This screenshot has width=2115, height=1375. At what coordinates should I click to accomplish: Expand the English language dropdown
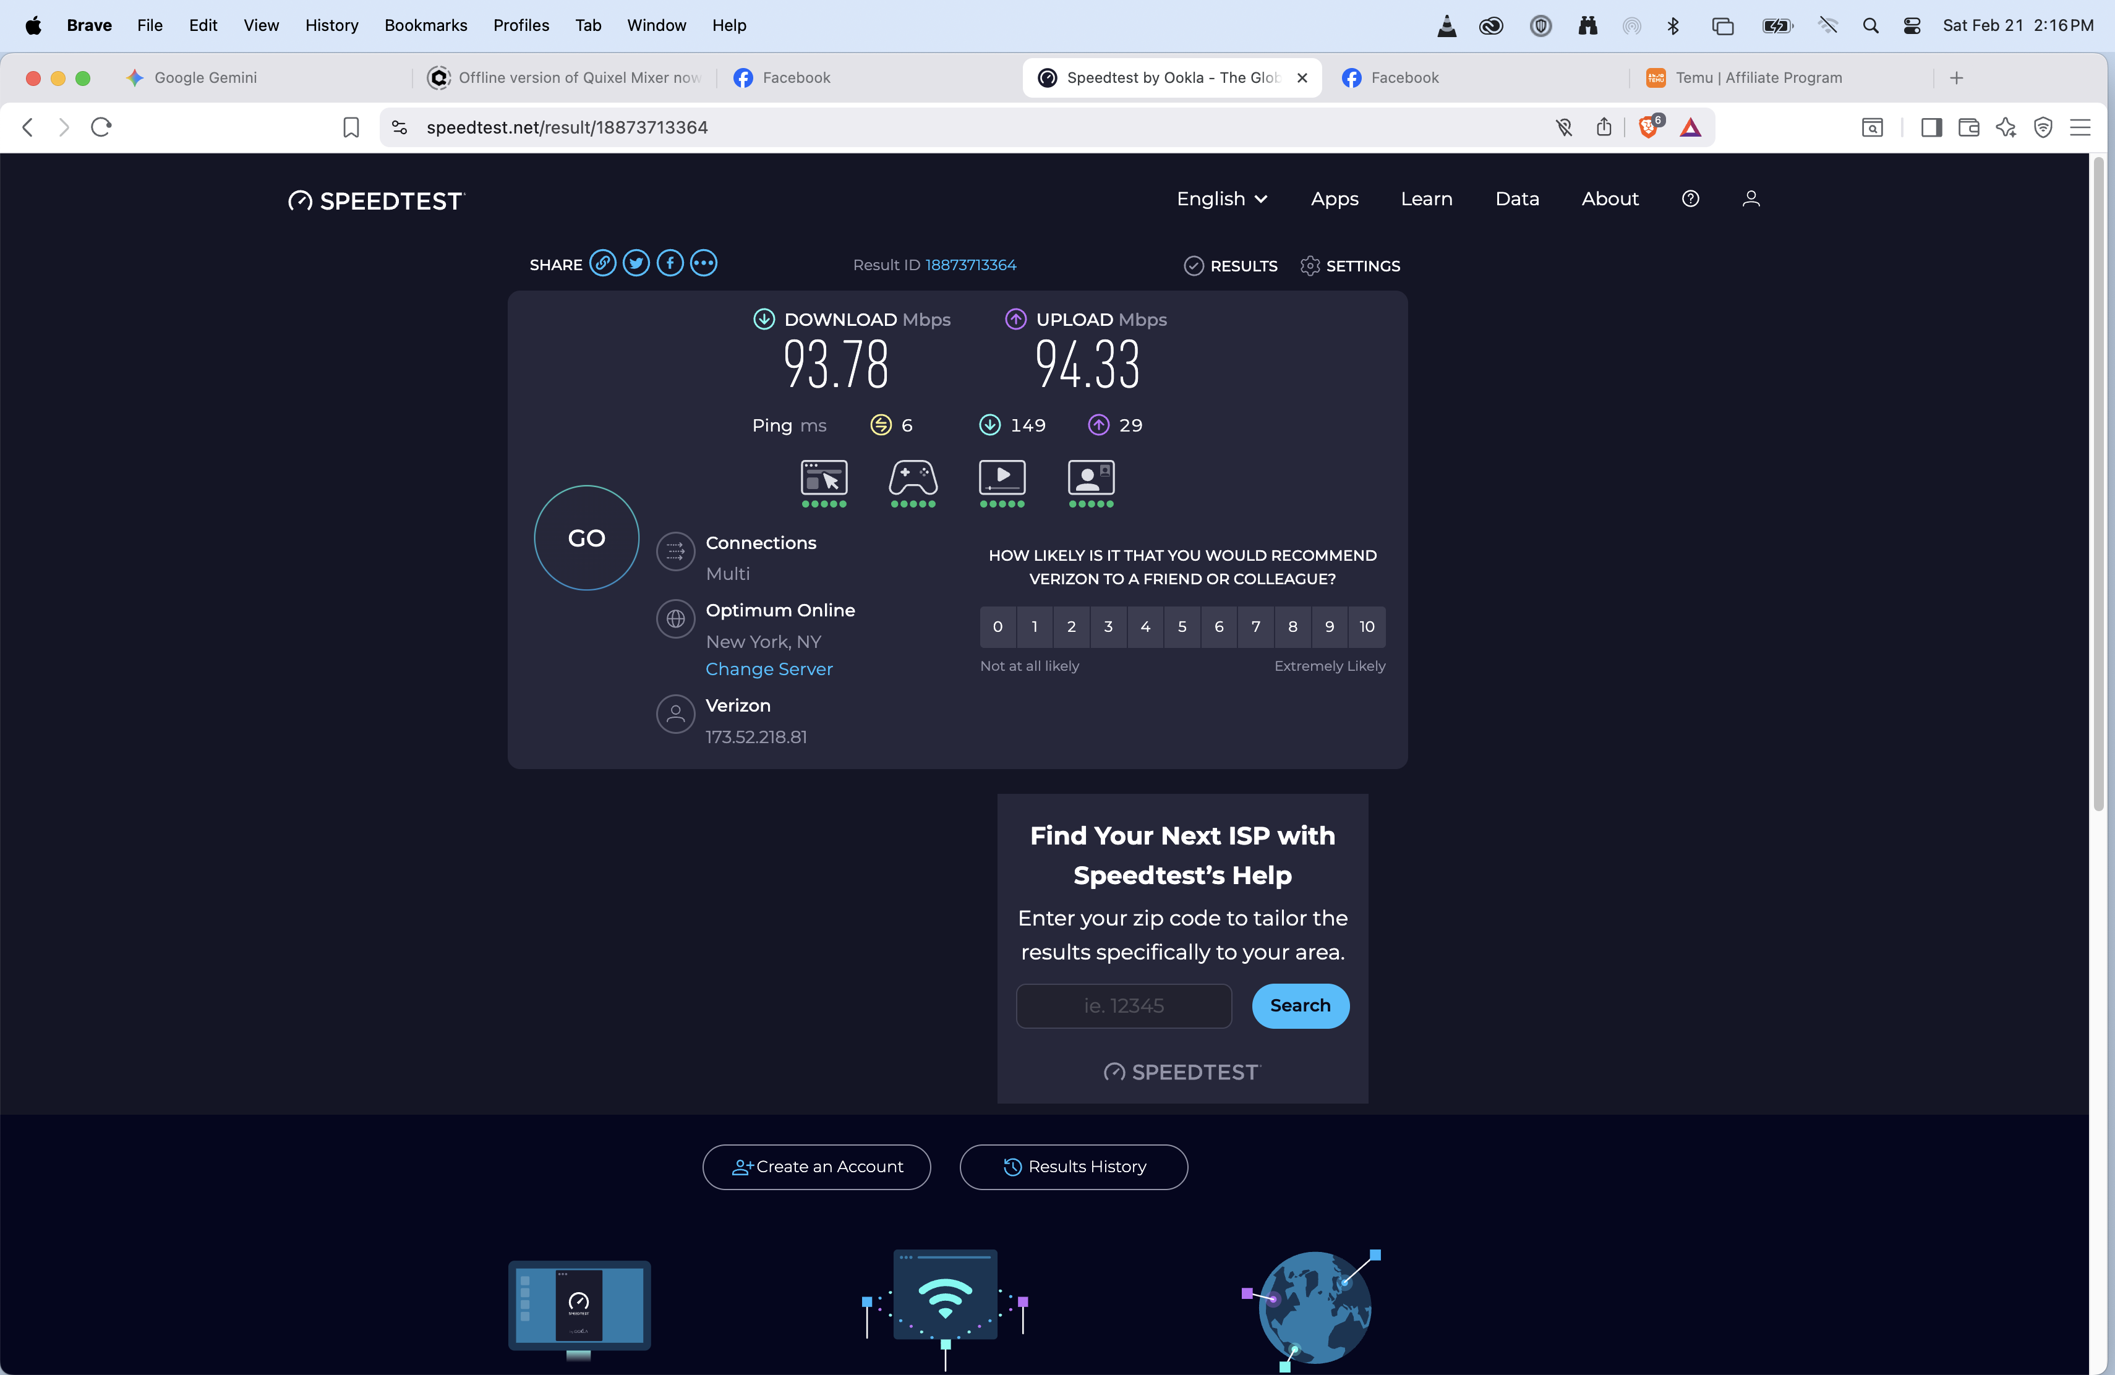(x=1221, y=199)
